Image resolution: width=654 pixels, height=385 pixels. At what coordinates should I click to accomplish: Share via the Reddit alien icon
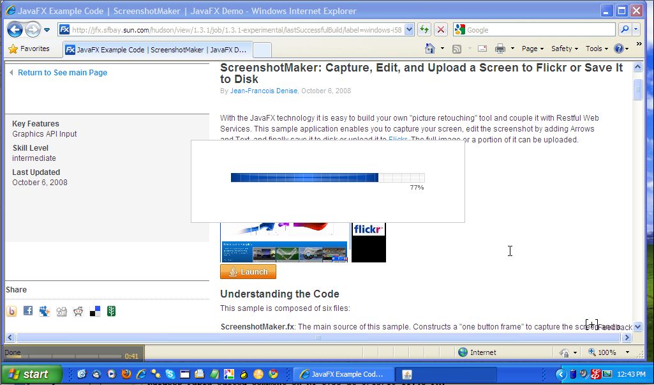tap(78, 312)
